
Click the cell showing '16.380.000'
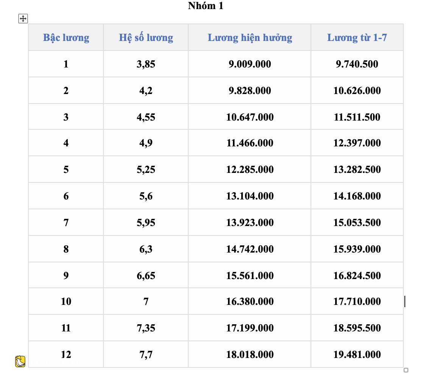pos(250,301)
